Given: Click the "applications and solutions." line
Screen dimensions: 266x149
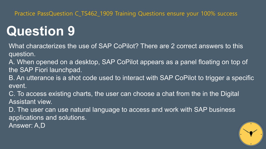Looking at the screenshot, I should pos(48,118).
